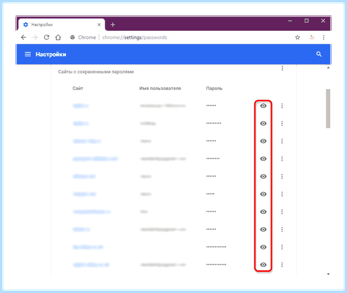This screenshot has width=347, height=293.
Task: Open more actions for second password row
Action: [x=282, y=123]
